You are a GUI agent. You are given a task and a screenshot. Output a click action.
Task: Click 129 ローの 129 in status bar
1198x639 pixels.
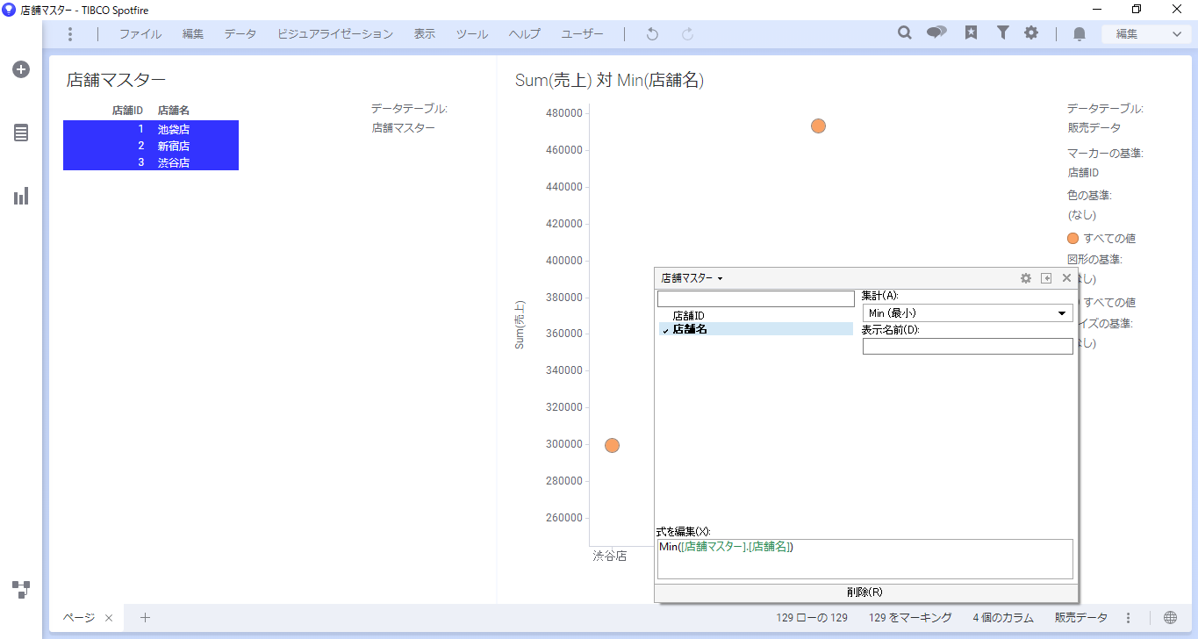[812, 618]
